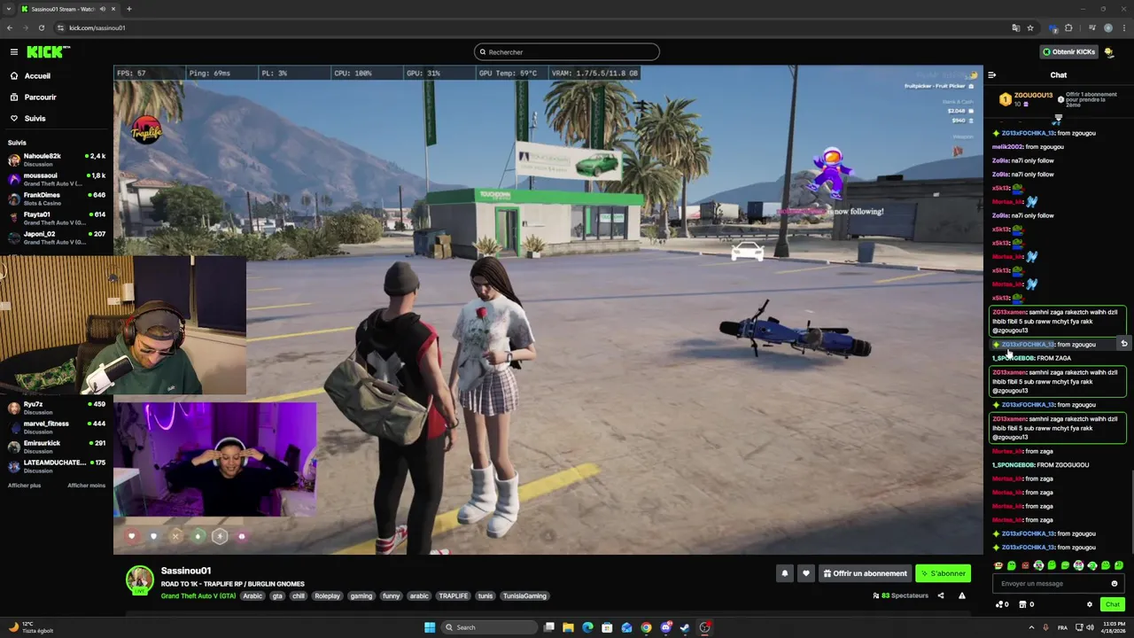Select the Arabic tag
This screenshot has height=638, width=1134.
[x=252, y=596]
